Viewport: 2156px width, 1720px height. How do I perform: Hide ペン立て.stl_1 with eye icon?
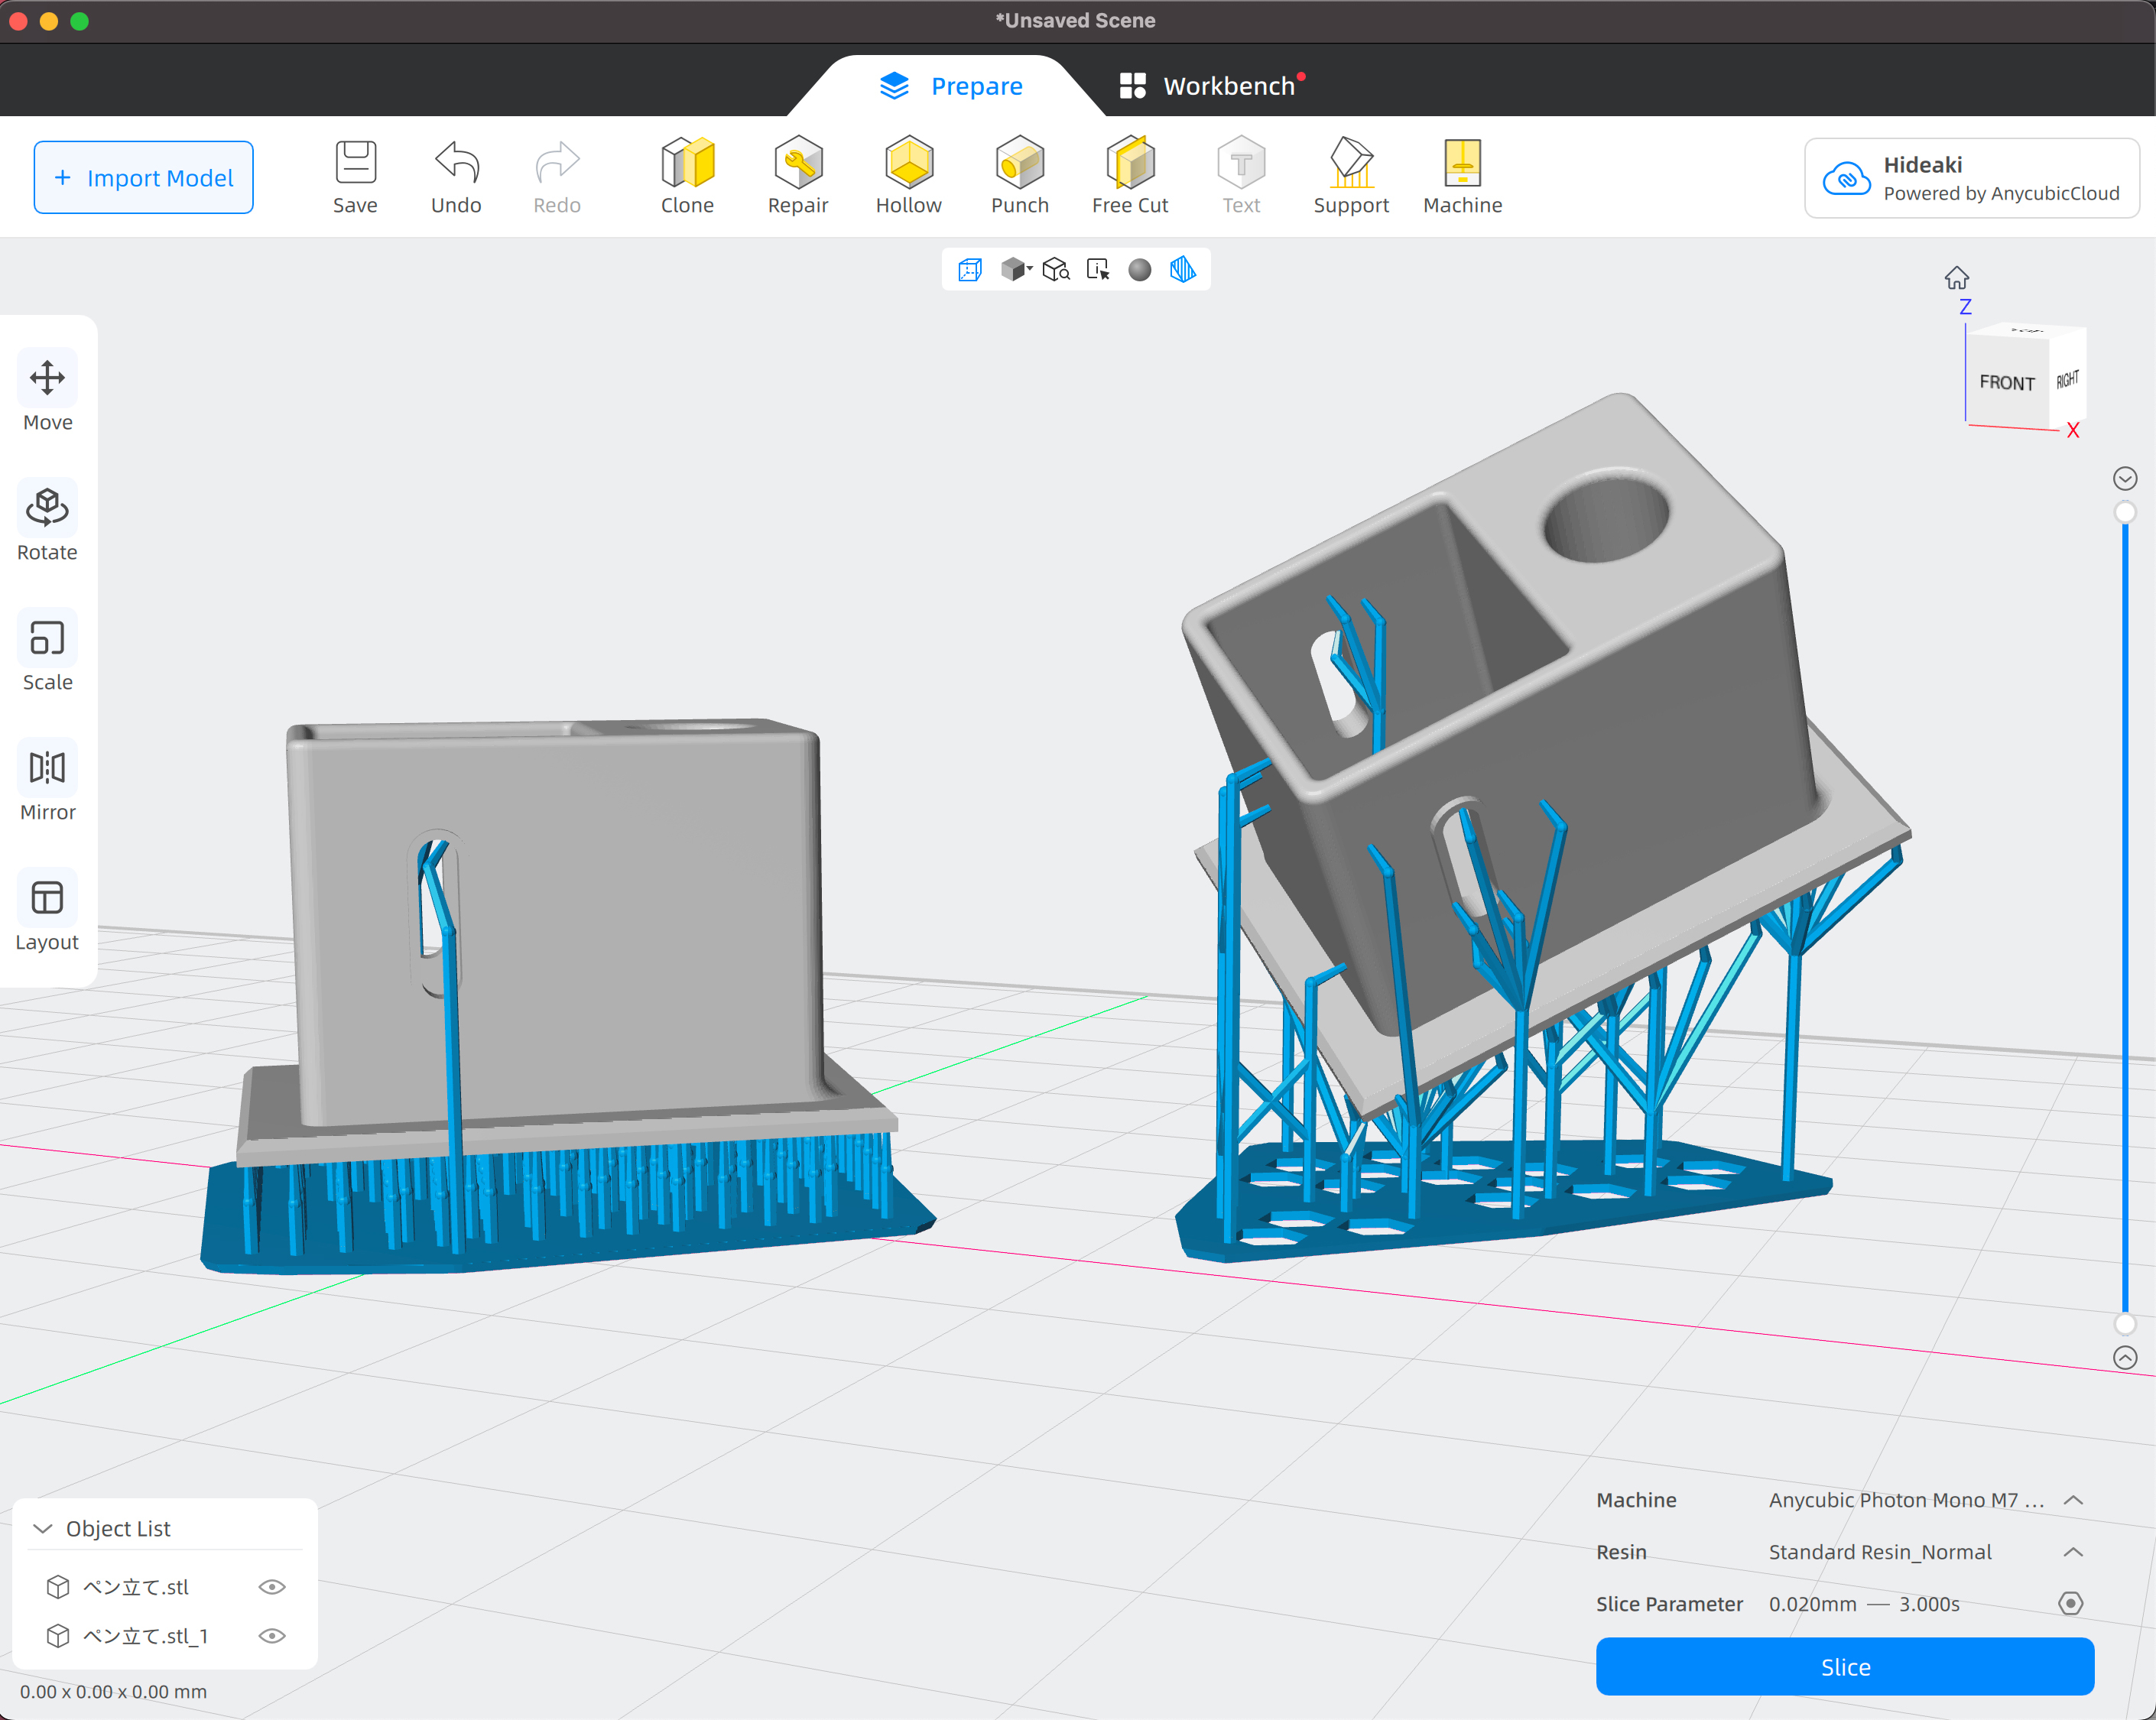(x=272, y=1636)
